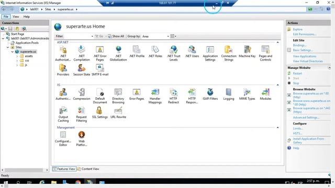Open Authentication feature icon
The image size is (335, 188).
(63, 94)
